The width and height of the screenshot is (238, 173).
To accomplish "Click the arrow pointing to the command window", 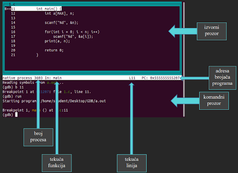I will click(185, 101).
